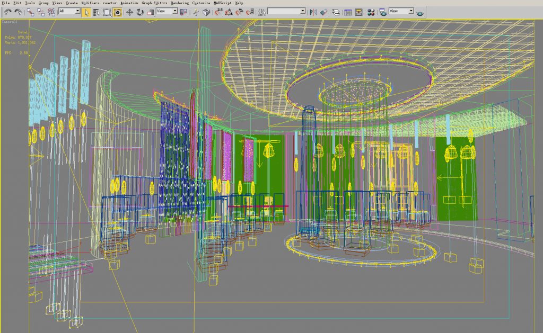
Task: Click the Mirror tool icon
Action: pos(312,11)
